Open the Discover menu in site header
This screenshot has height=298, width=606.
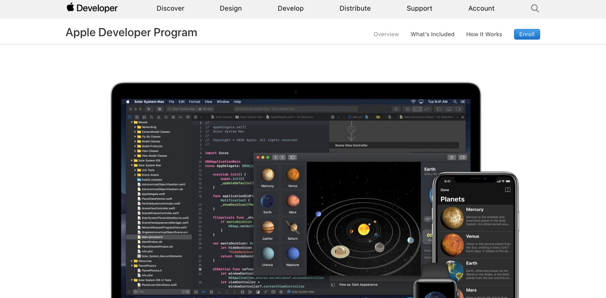[x=170, y=8]
